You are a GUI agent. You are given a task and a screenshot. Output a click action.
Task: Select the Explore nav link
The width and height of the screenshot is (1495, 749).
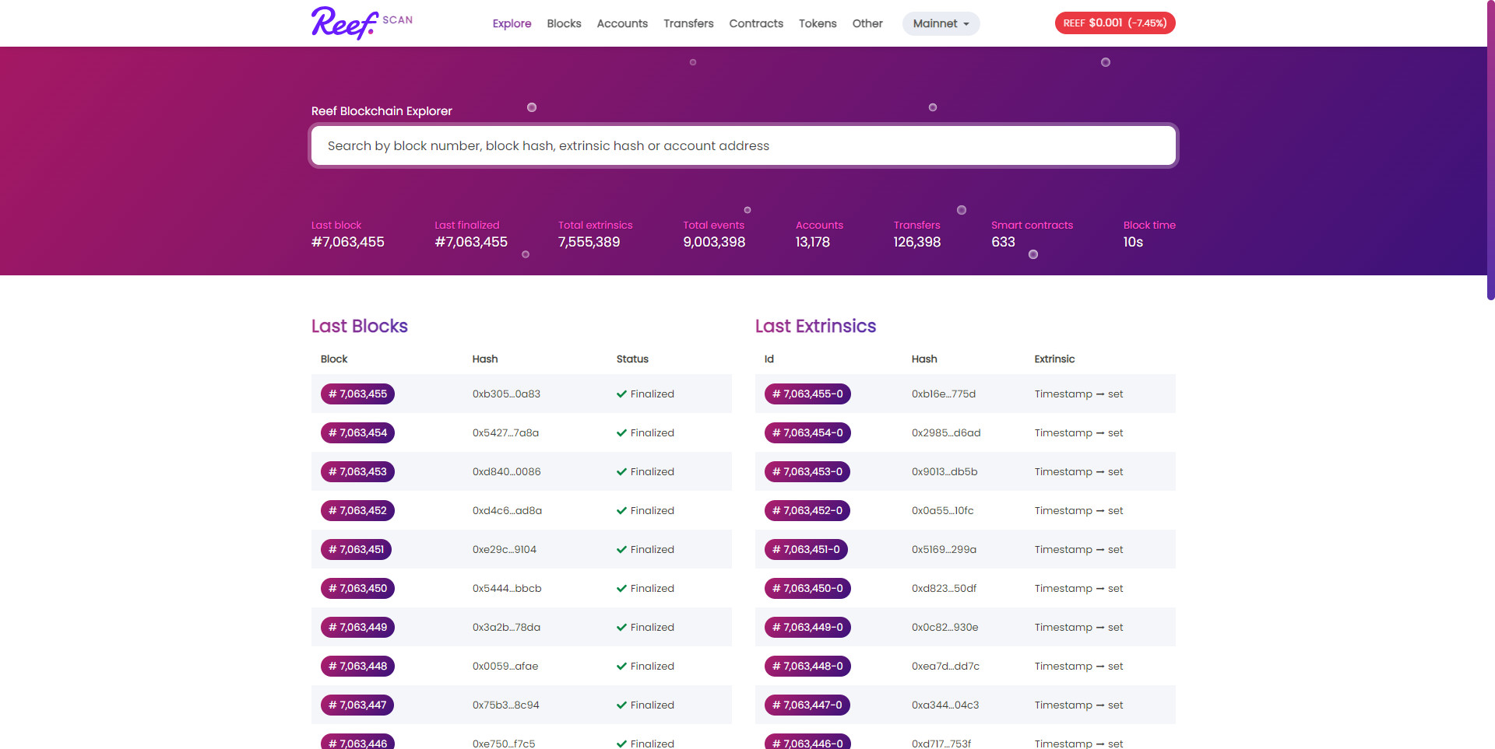pos(512,23)
